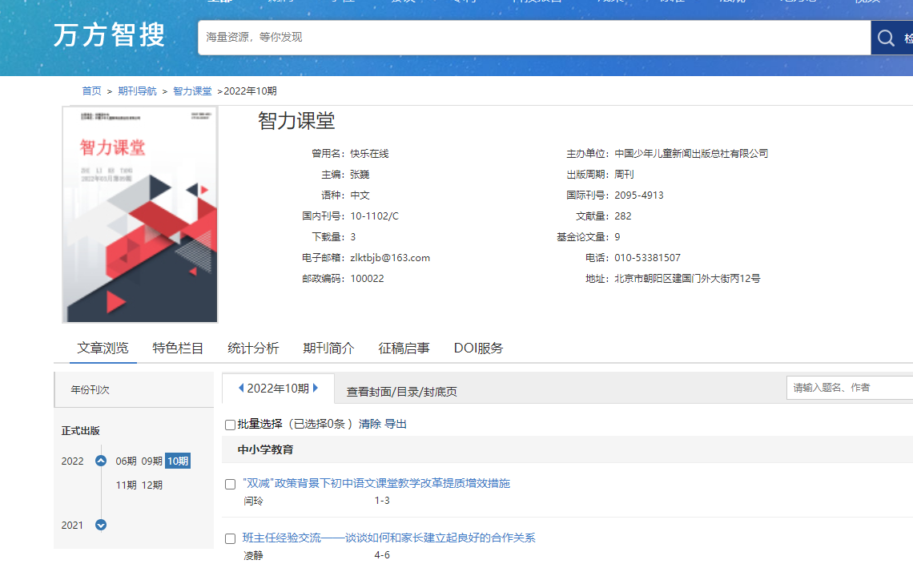The image size is (913, 568).
Task: Open the 统计分析 tab
Action: (x=253, y=348)
